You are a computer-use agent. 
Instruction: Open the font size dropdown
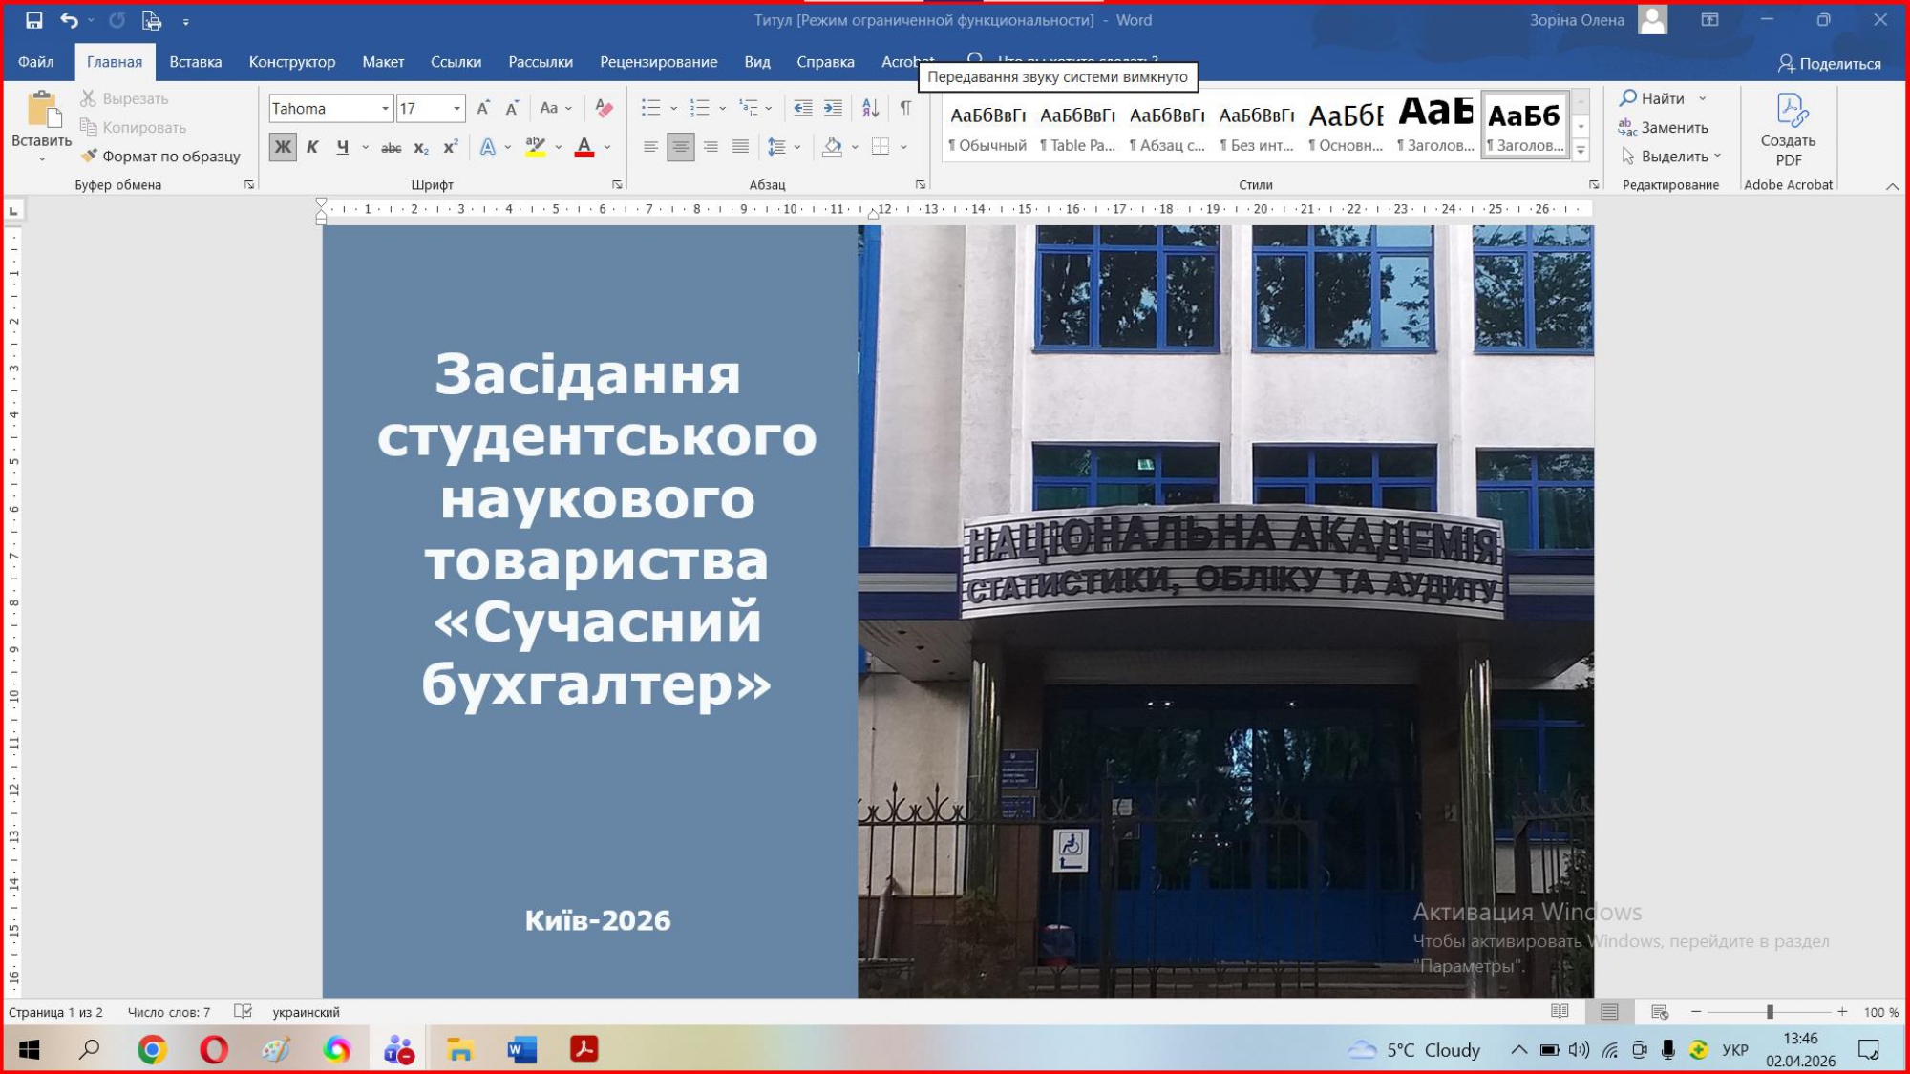tap(456, 109)
